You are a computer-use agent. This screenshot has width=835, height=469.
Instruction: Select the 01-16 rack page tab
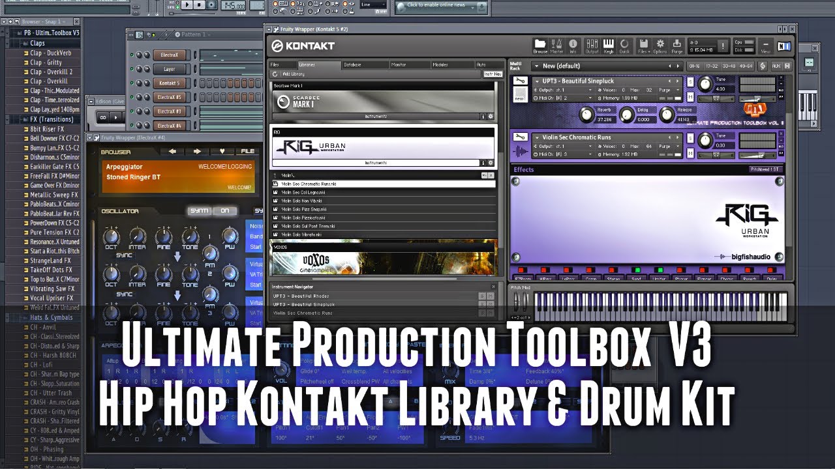695,66
